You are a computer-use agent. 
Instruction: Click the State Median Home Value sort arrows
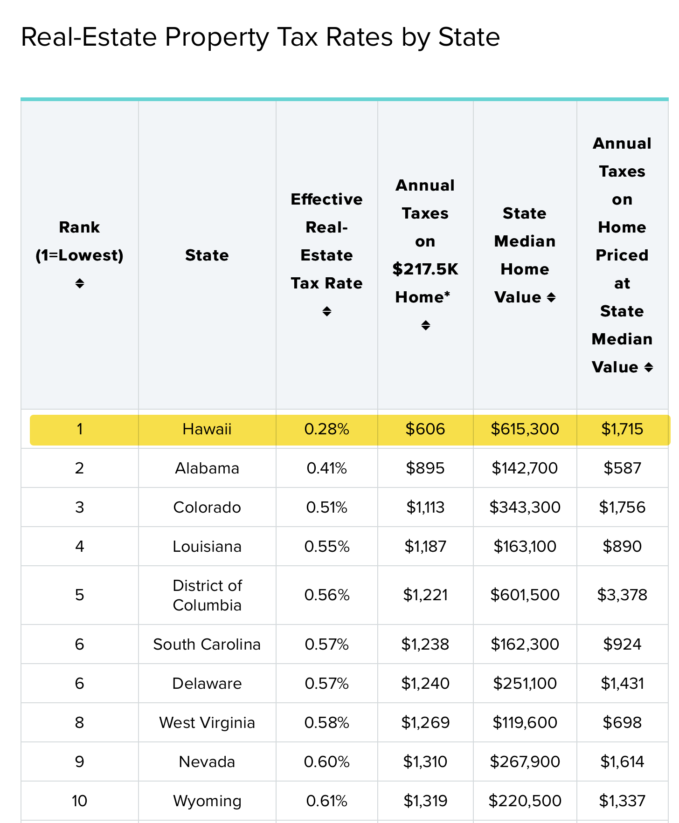(x=552, y=297)
